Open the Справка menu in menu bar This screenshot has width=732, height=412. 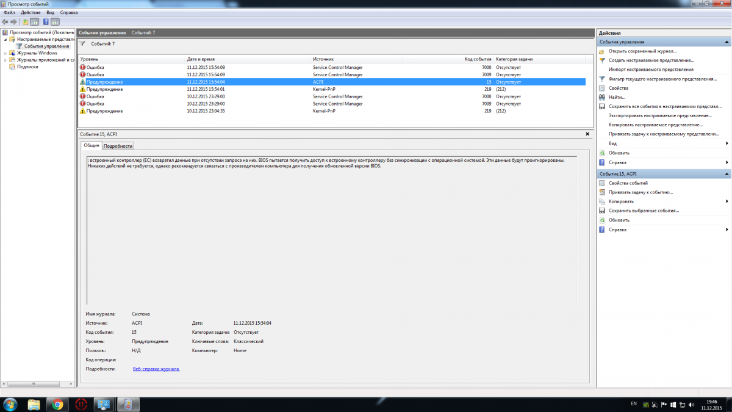[69, 12]
